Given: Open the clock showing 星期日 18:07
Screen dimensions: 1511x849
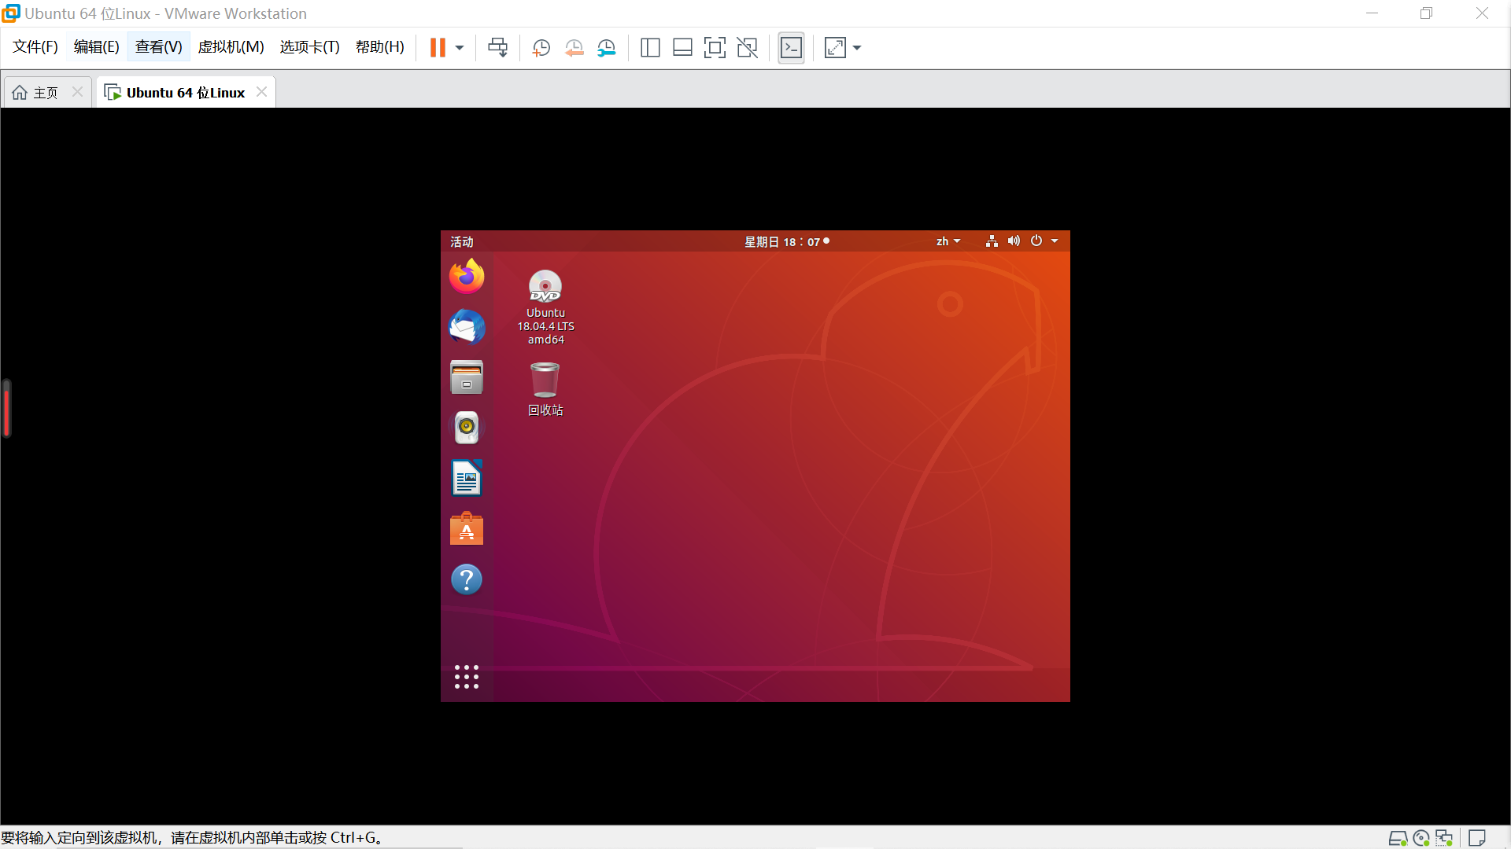Looking at the screenshot, I should pos(787,241).
